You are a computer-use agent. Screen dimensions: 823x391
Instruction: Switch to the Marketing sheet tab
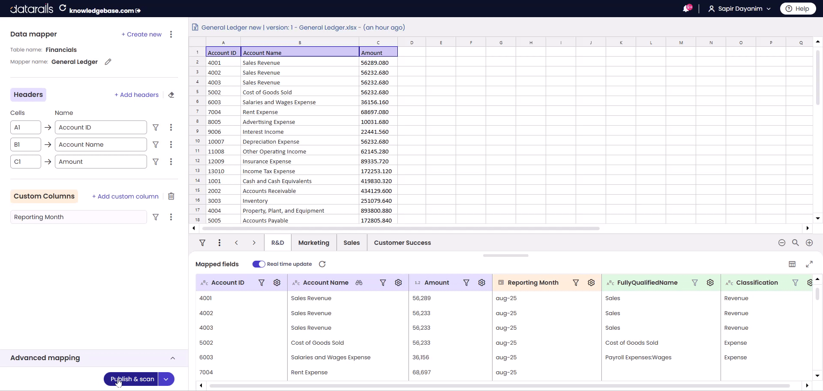(314, 243)
